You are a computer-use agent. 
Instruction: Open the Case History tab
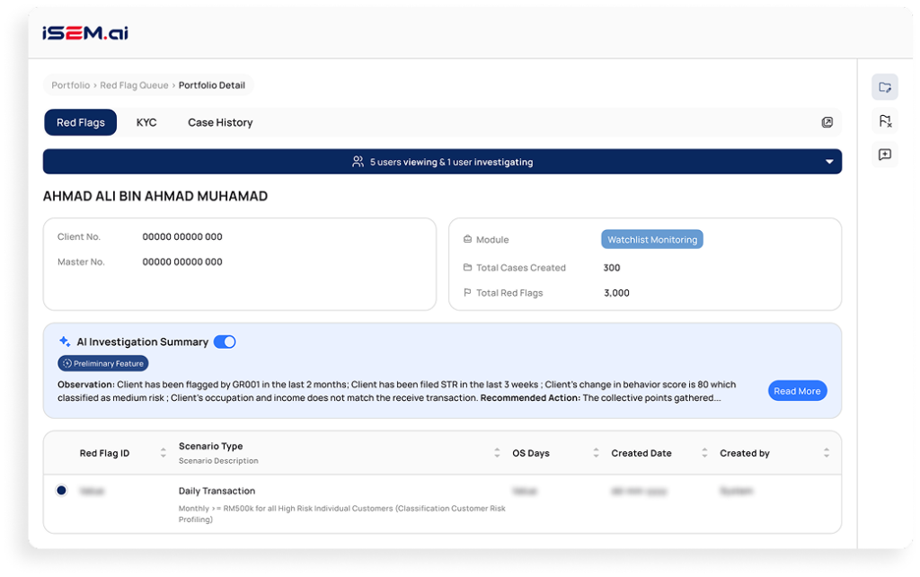220,122
